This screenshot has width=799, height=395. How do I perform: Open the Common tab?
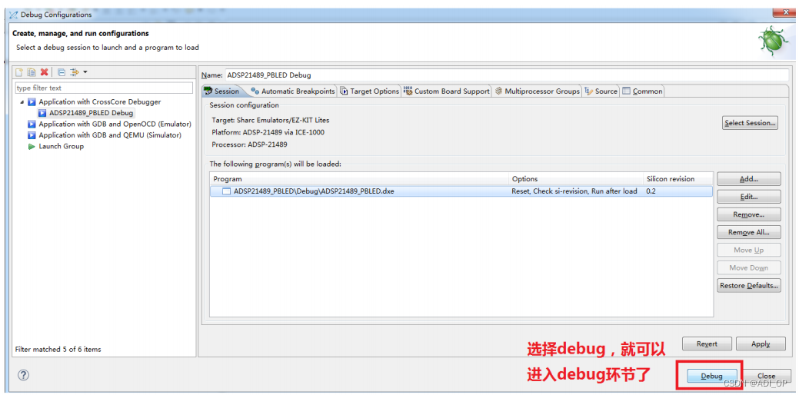click(642, 91)
